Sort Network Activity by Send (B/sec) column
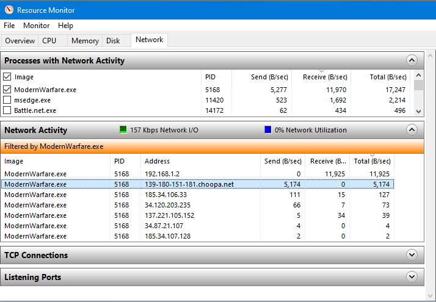The image size is (436, 302). [283, 161]
